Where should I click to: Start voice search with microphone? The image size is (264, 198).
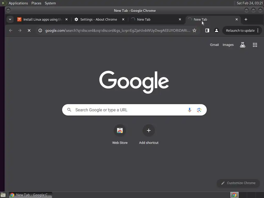(x=189, y=110)
